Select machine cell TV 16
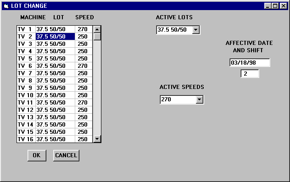This screenshot has width=290, height=182. coord(26,139)
